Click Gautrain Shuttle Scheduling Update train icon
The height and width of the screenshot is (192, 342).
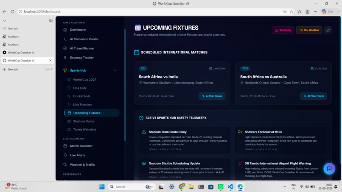pyautogui.click(x=144, y=164)
